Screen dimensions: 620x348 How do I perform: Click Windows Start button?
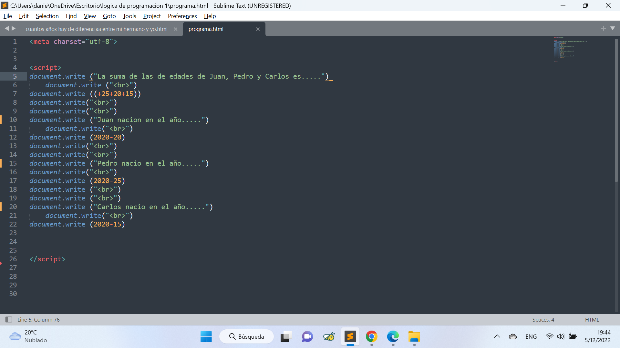coord(206,337)
